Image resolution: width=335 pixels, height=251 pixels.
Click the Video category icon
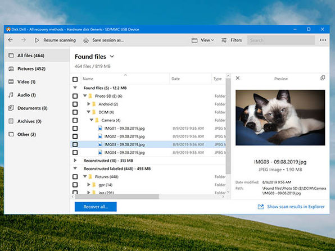click(11, 82)
